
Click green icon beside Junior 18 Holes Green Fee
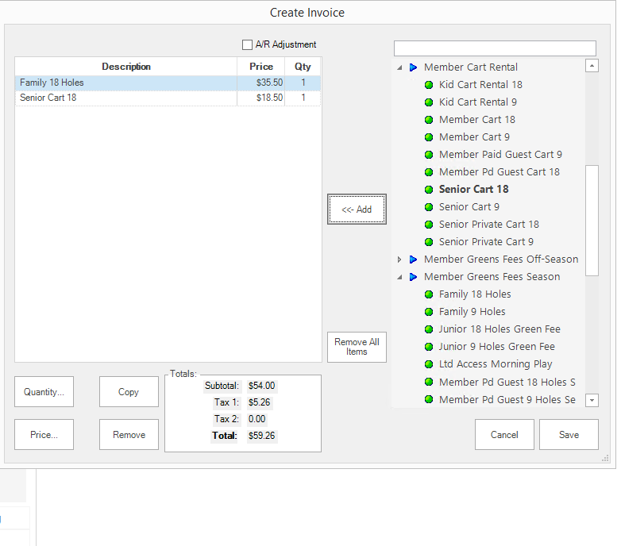429,329
